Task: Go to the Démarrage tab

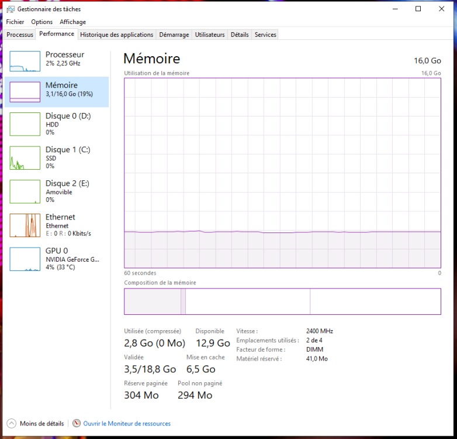Action: (x=174, y=35)
